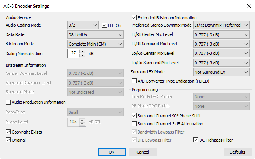Expand Lt/Rt Surround Mix Level dropdown
The image size is (255, 159).
[x=221, y=44]
